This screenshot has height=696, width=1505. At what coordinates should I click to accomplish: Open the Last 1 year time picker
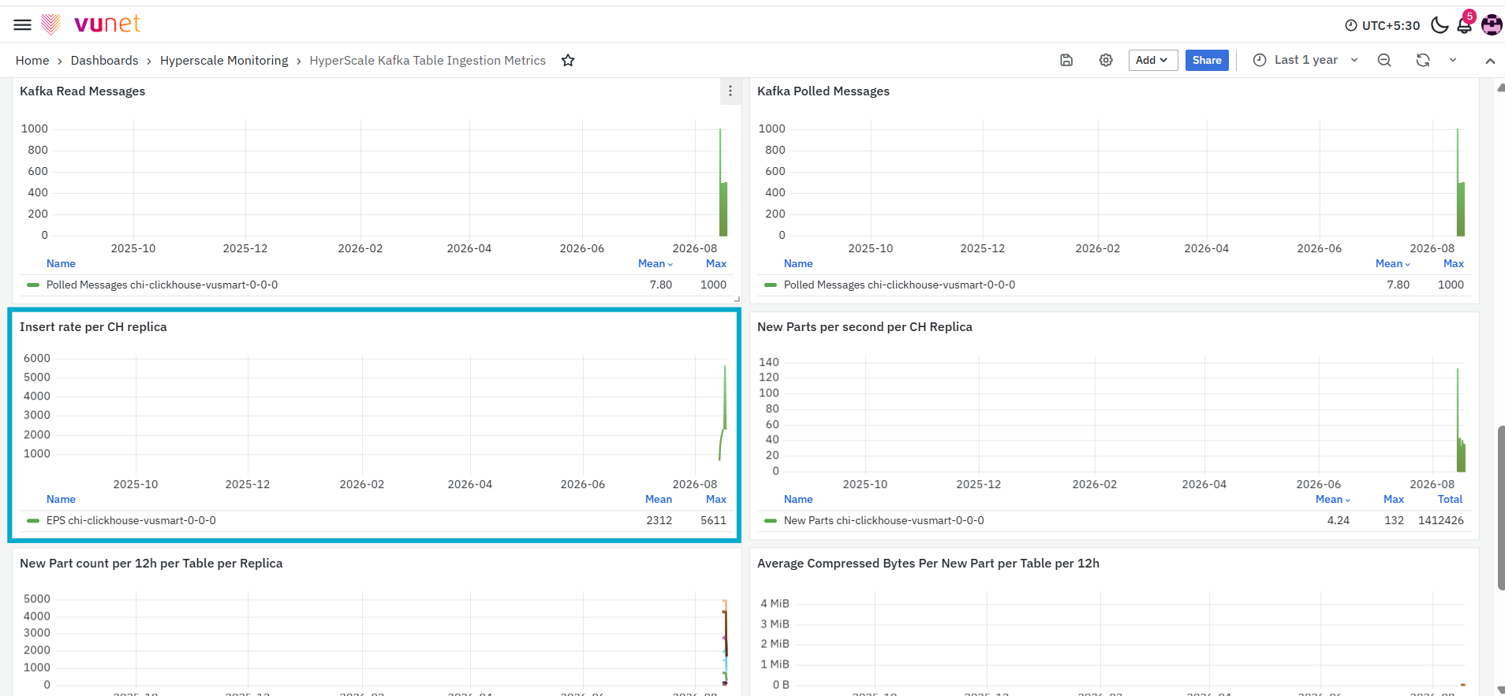tap(1305, 60)
